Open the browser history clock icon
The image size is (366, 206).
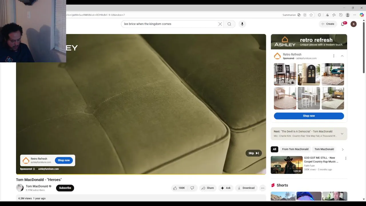click(x=341, y=15)
